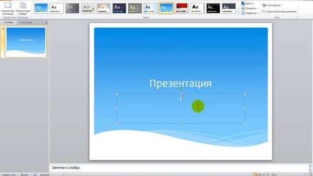313x176 pixels.
Task: Click the zoom out minus button
Action: pyautogui.click(x=280, y=175)
